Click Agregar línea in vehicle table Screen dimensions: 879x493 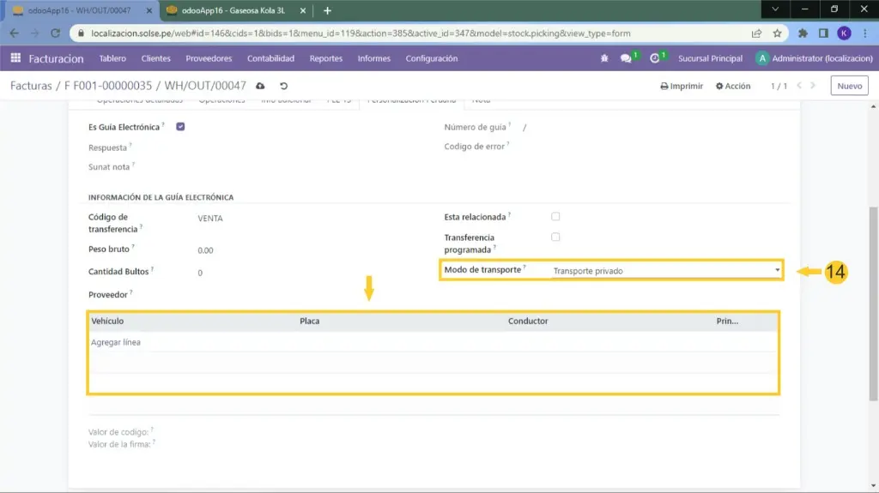pos(116,342)
